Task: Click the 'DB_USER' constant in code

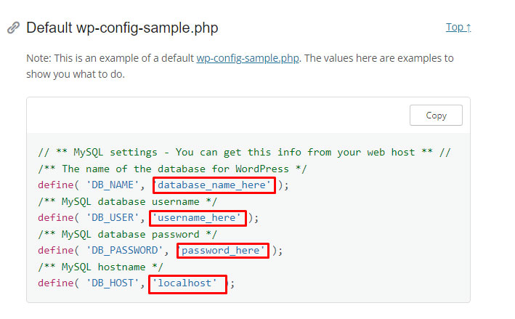Action: (112, 218)
